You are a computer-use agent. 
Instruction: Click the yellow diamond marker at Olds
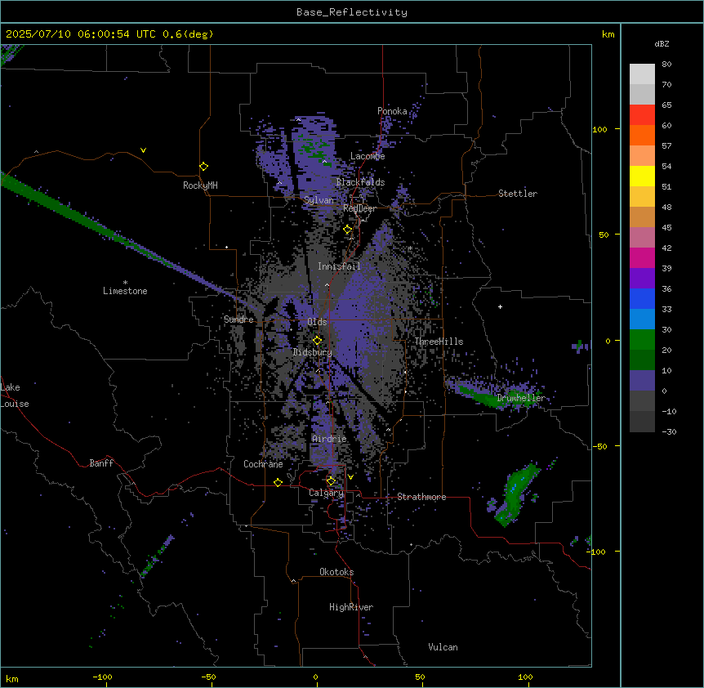318,341
